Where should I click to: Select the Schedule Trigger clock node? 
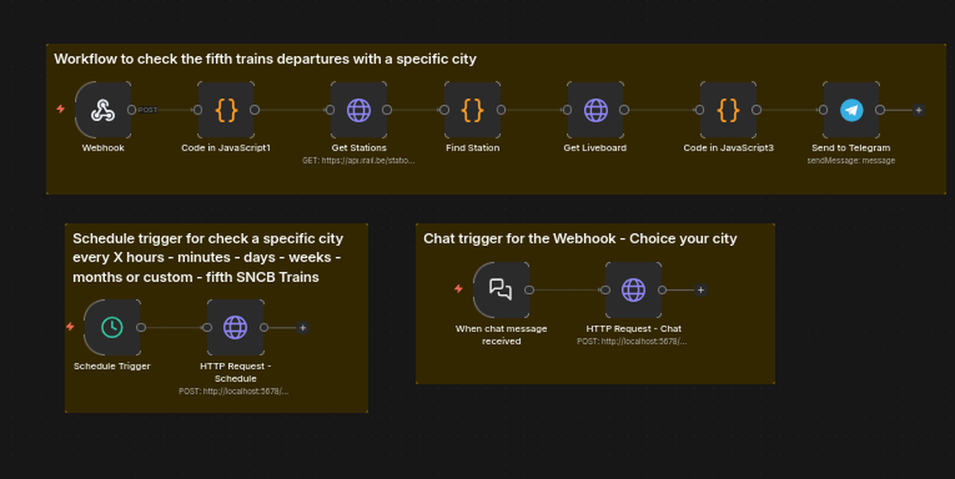pyautogui.click(x=112, y=328)
